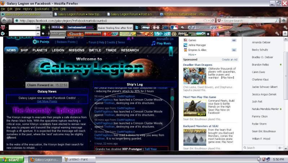
Task: Click the Valor game banner
Action: (x=110, y=34)
